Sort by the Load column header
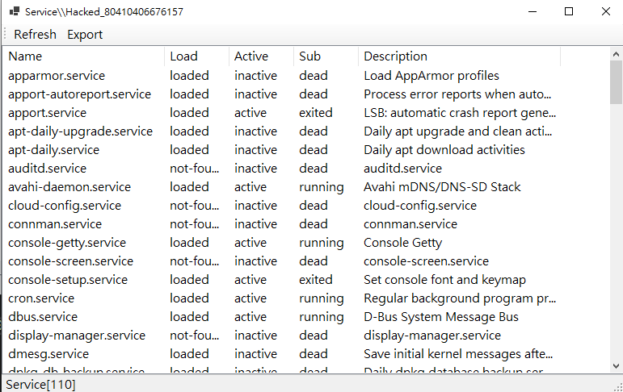623x392 pixels. 183,56
